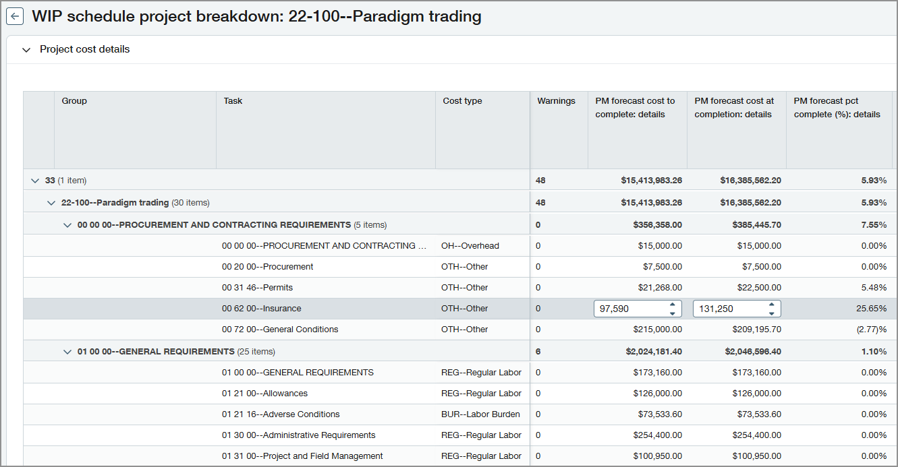This screenshot has width=898, height=467.
Task: Select 00 00 00--PROCUREMENT AND CONTRACTING task row
Action: coord(325,246)
